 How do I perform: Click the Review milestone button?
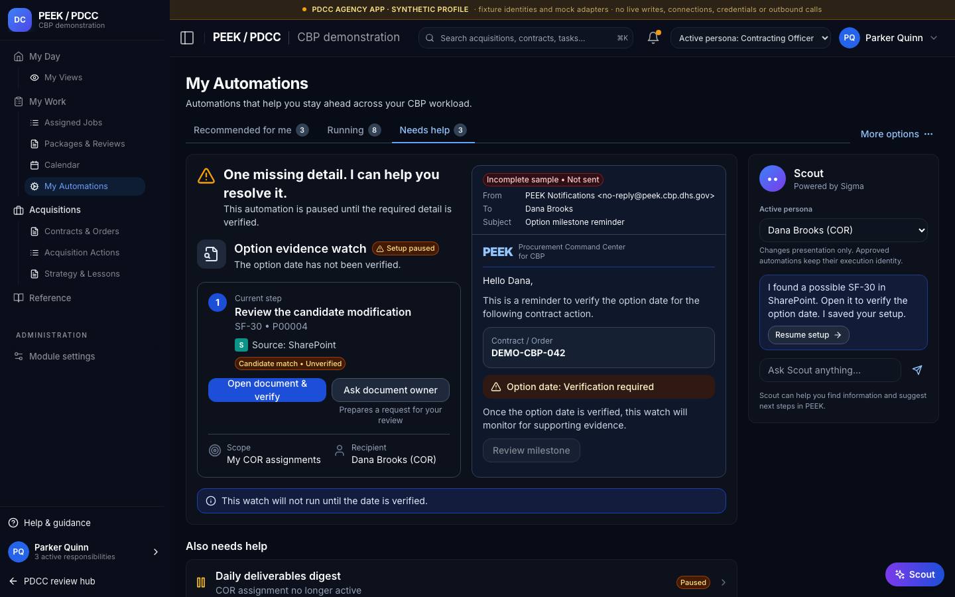531,450
